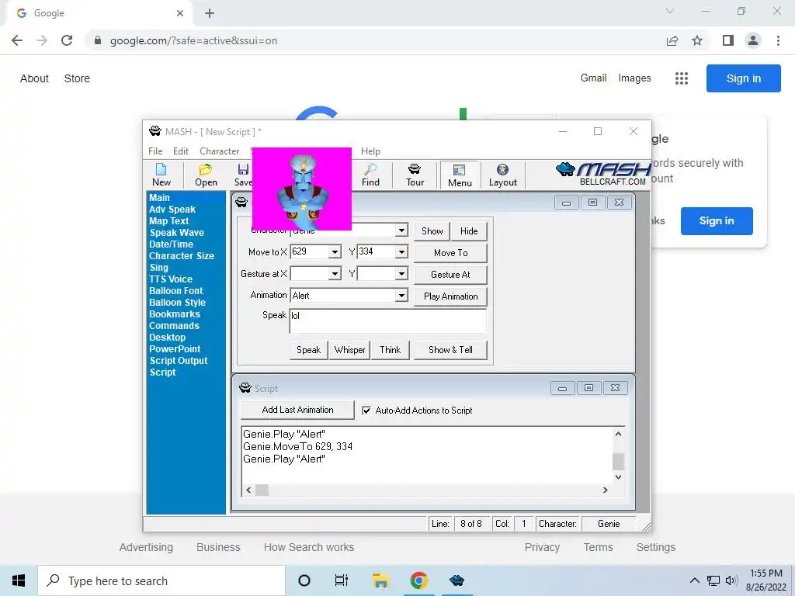The height and width of the screenshot is (596, 795).
Task: Click the Find toolbar icon in MASH
Action: (x=370, y=175)
